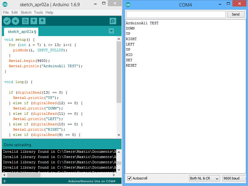Click 'void setup() {' code line
The width and height of the screenshot is (248, 186).
(x=19, y=40)
